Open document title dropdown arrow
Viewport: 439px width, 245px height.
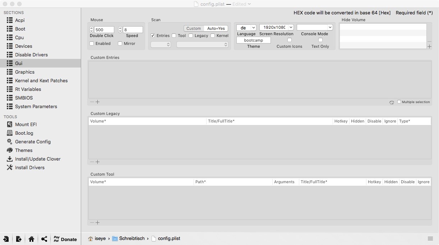249,4
